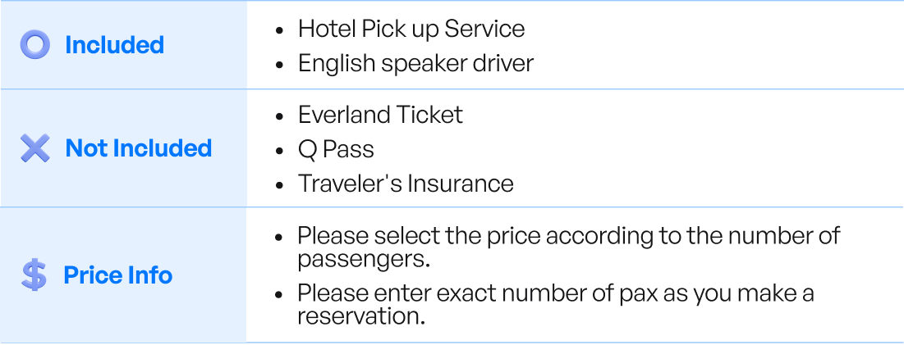Click the Everland Ticket item
This screenshot has width=904, height=345.
pos(380,115)
